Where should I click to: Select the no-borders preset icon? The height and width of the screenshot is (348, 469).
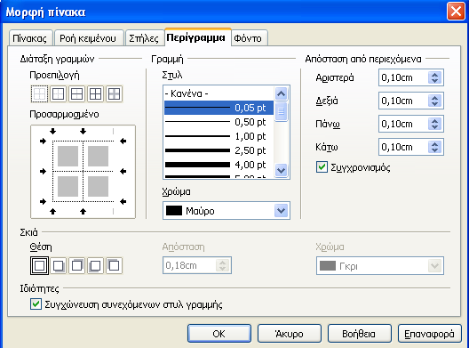pos(39,94)
